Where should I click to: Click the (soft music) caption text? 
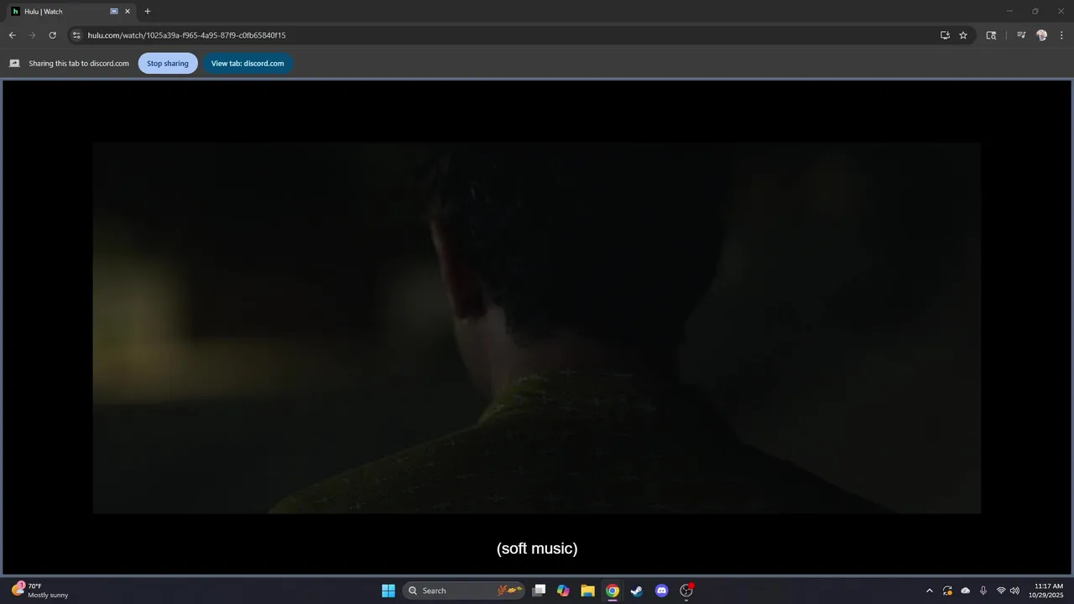pos(537,549)
